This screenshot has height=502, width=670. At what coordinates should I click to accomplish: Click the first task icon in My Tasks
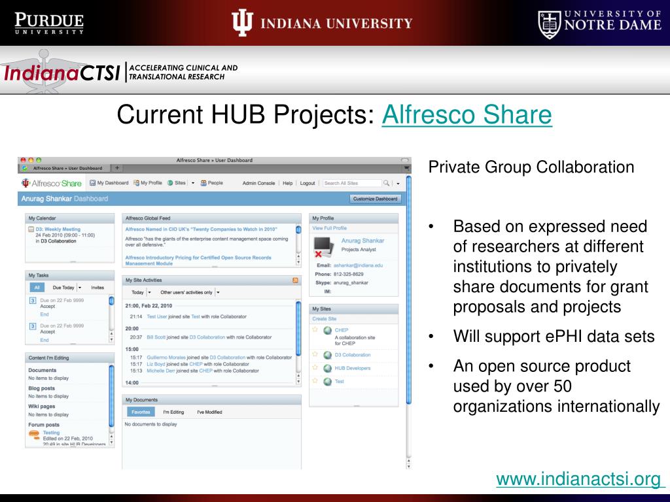33,301
